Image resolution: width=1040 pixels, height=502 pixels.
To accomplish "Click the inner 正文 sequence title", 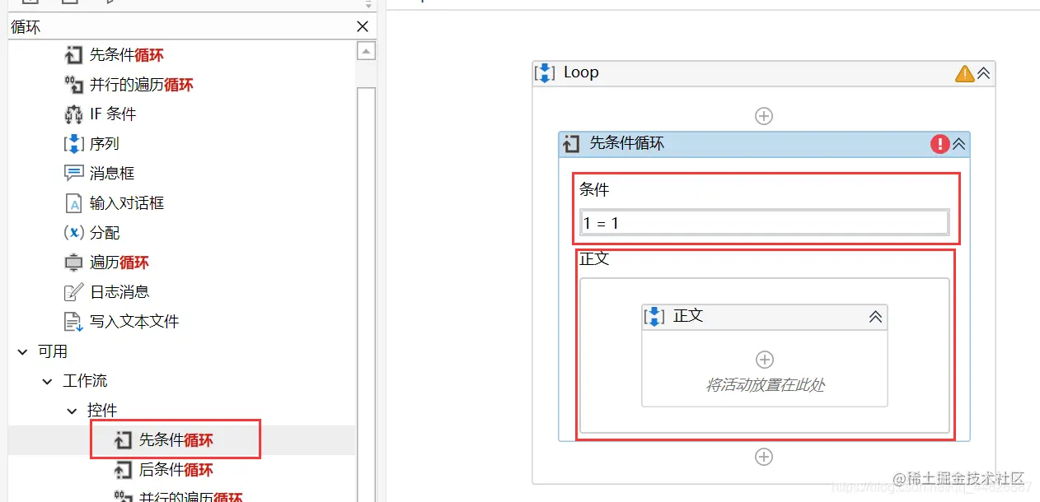I will (688, 316).
